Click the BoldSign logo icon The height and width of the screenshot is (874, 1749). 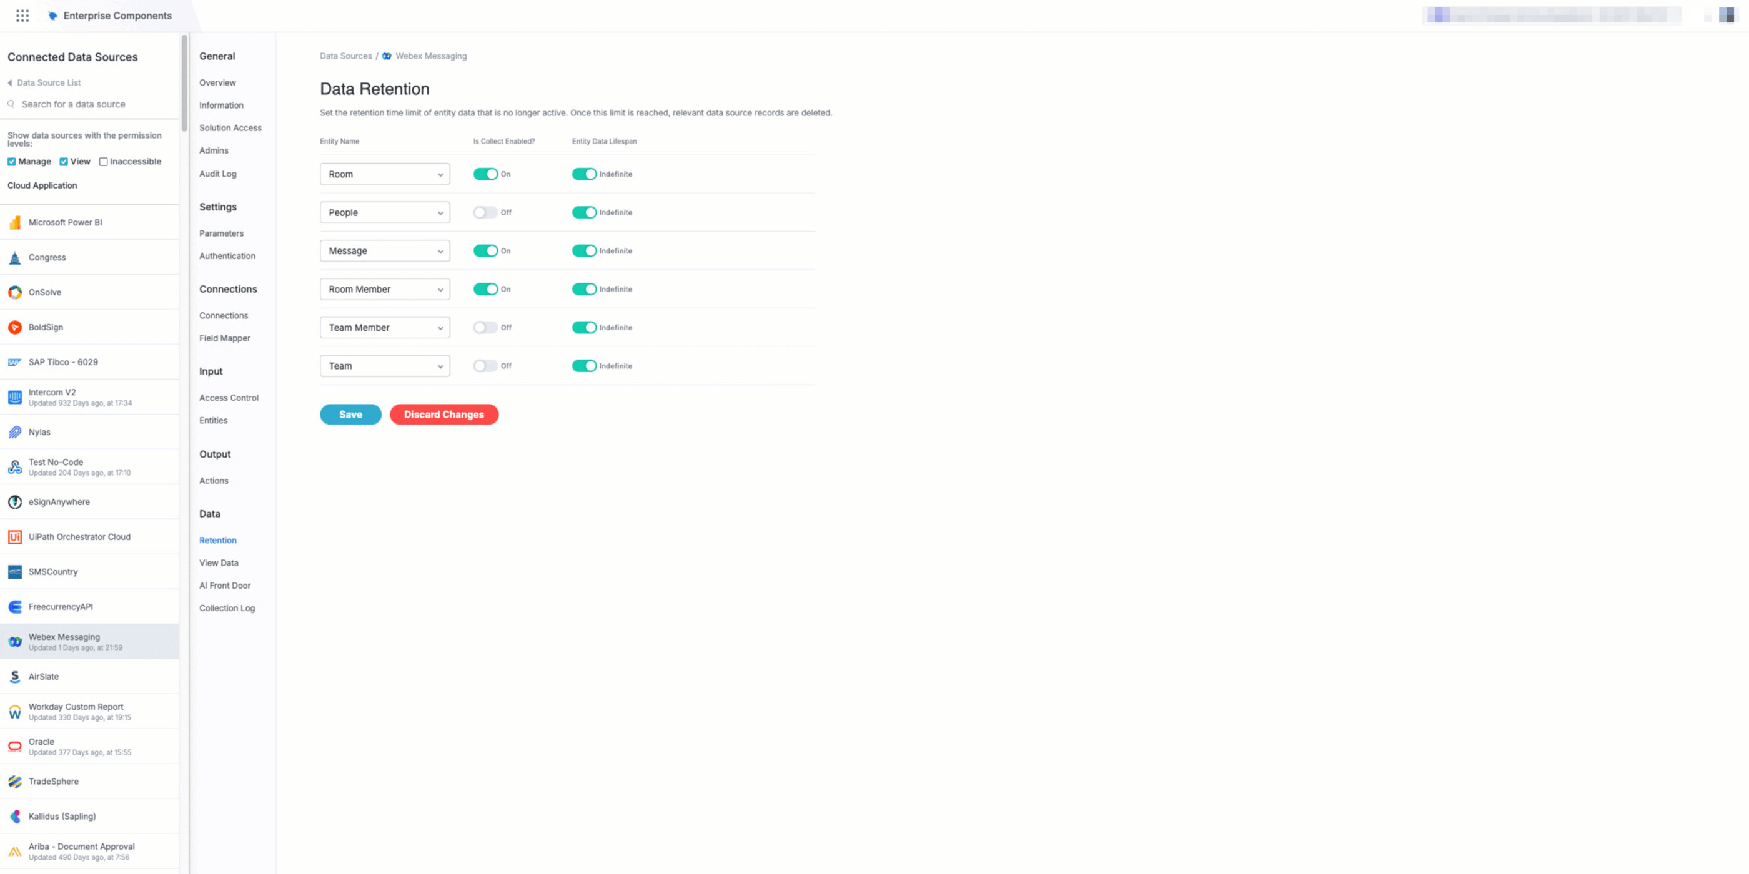pyautogui.click(x=15, y=328)
